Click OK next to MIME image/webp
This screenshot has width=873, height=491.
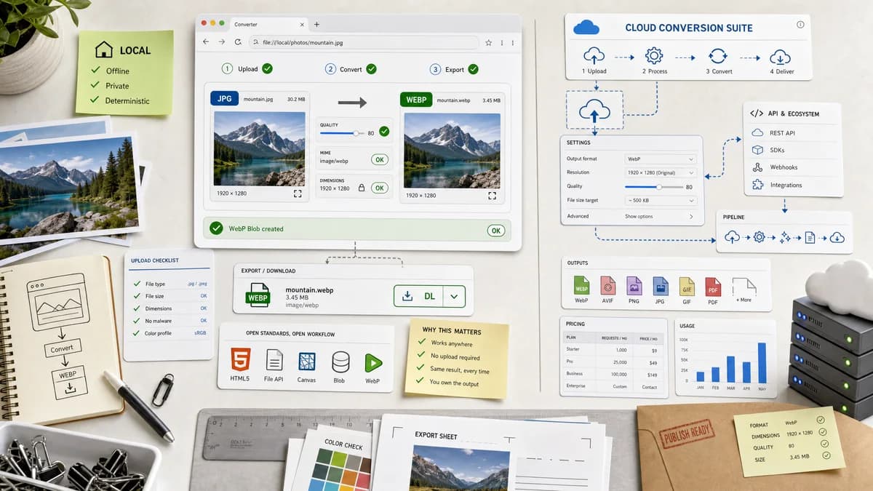(x=380, y=159)
